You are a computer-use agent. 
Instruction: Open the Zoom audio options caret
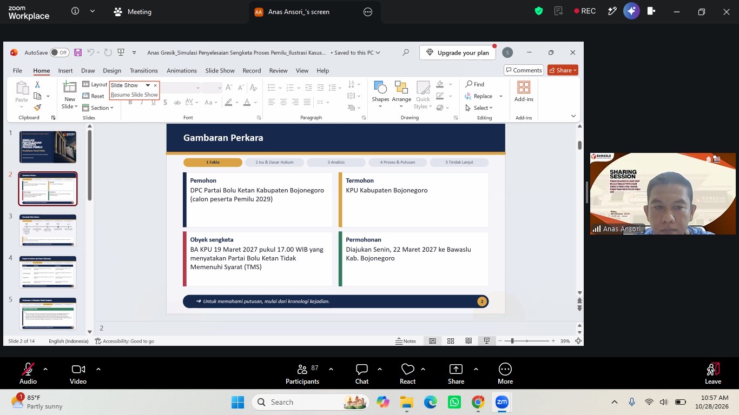click(x=45, y=369)
